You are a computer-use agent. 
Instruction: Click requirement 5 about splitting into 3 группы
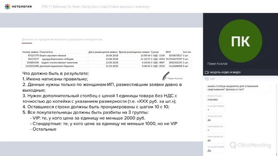(86, 113)
